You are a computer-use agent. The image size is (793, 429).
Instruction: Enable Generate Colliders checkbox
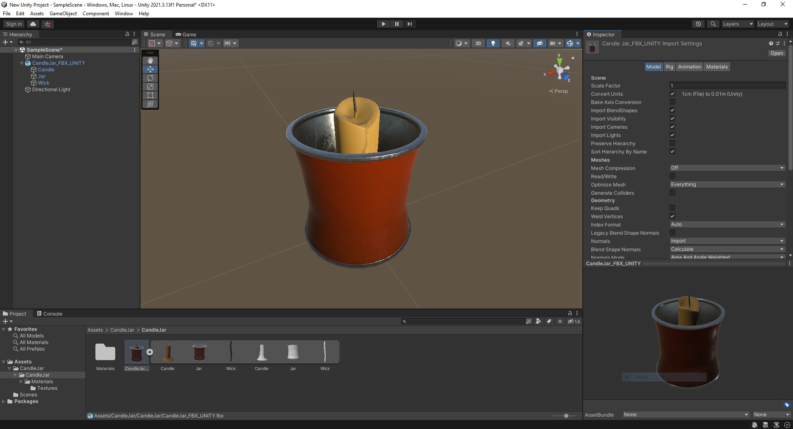[672, 193]
